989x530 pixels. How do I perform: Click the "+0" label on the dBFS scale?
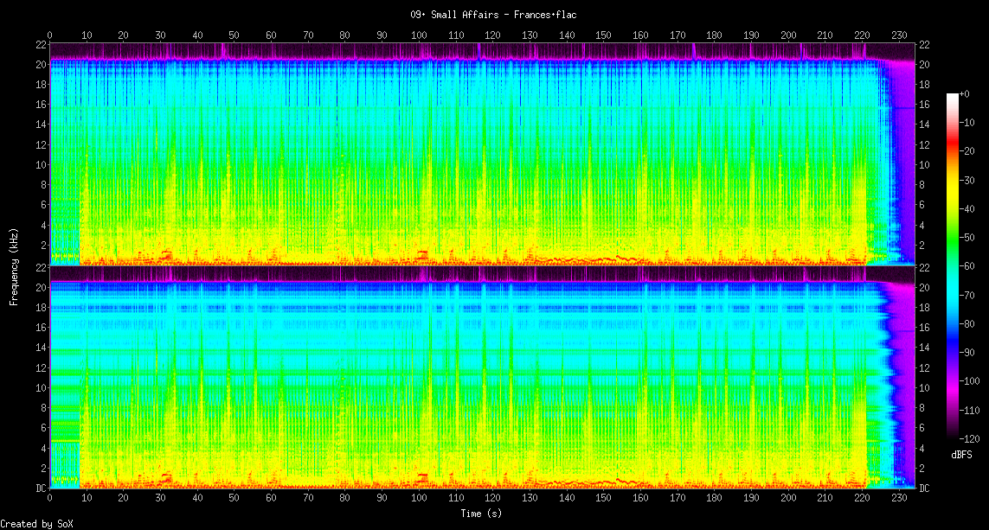[967, 94]
